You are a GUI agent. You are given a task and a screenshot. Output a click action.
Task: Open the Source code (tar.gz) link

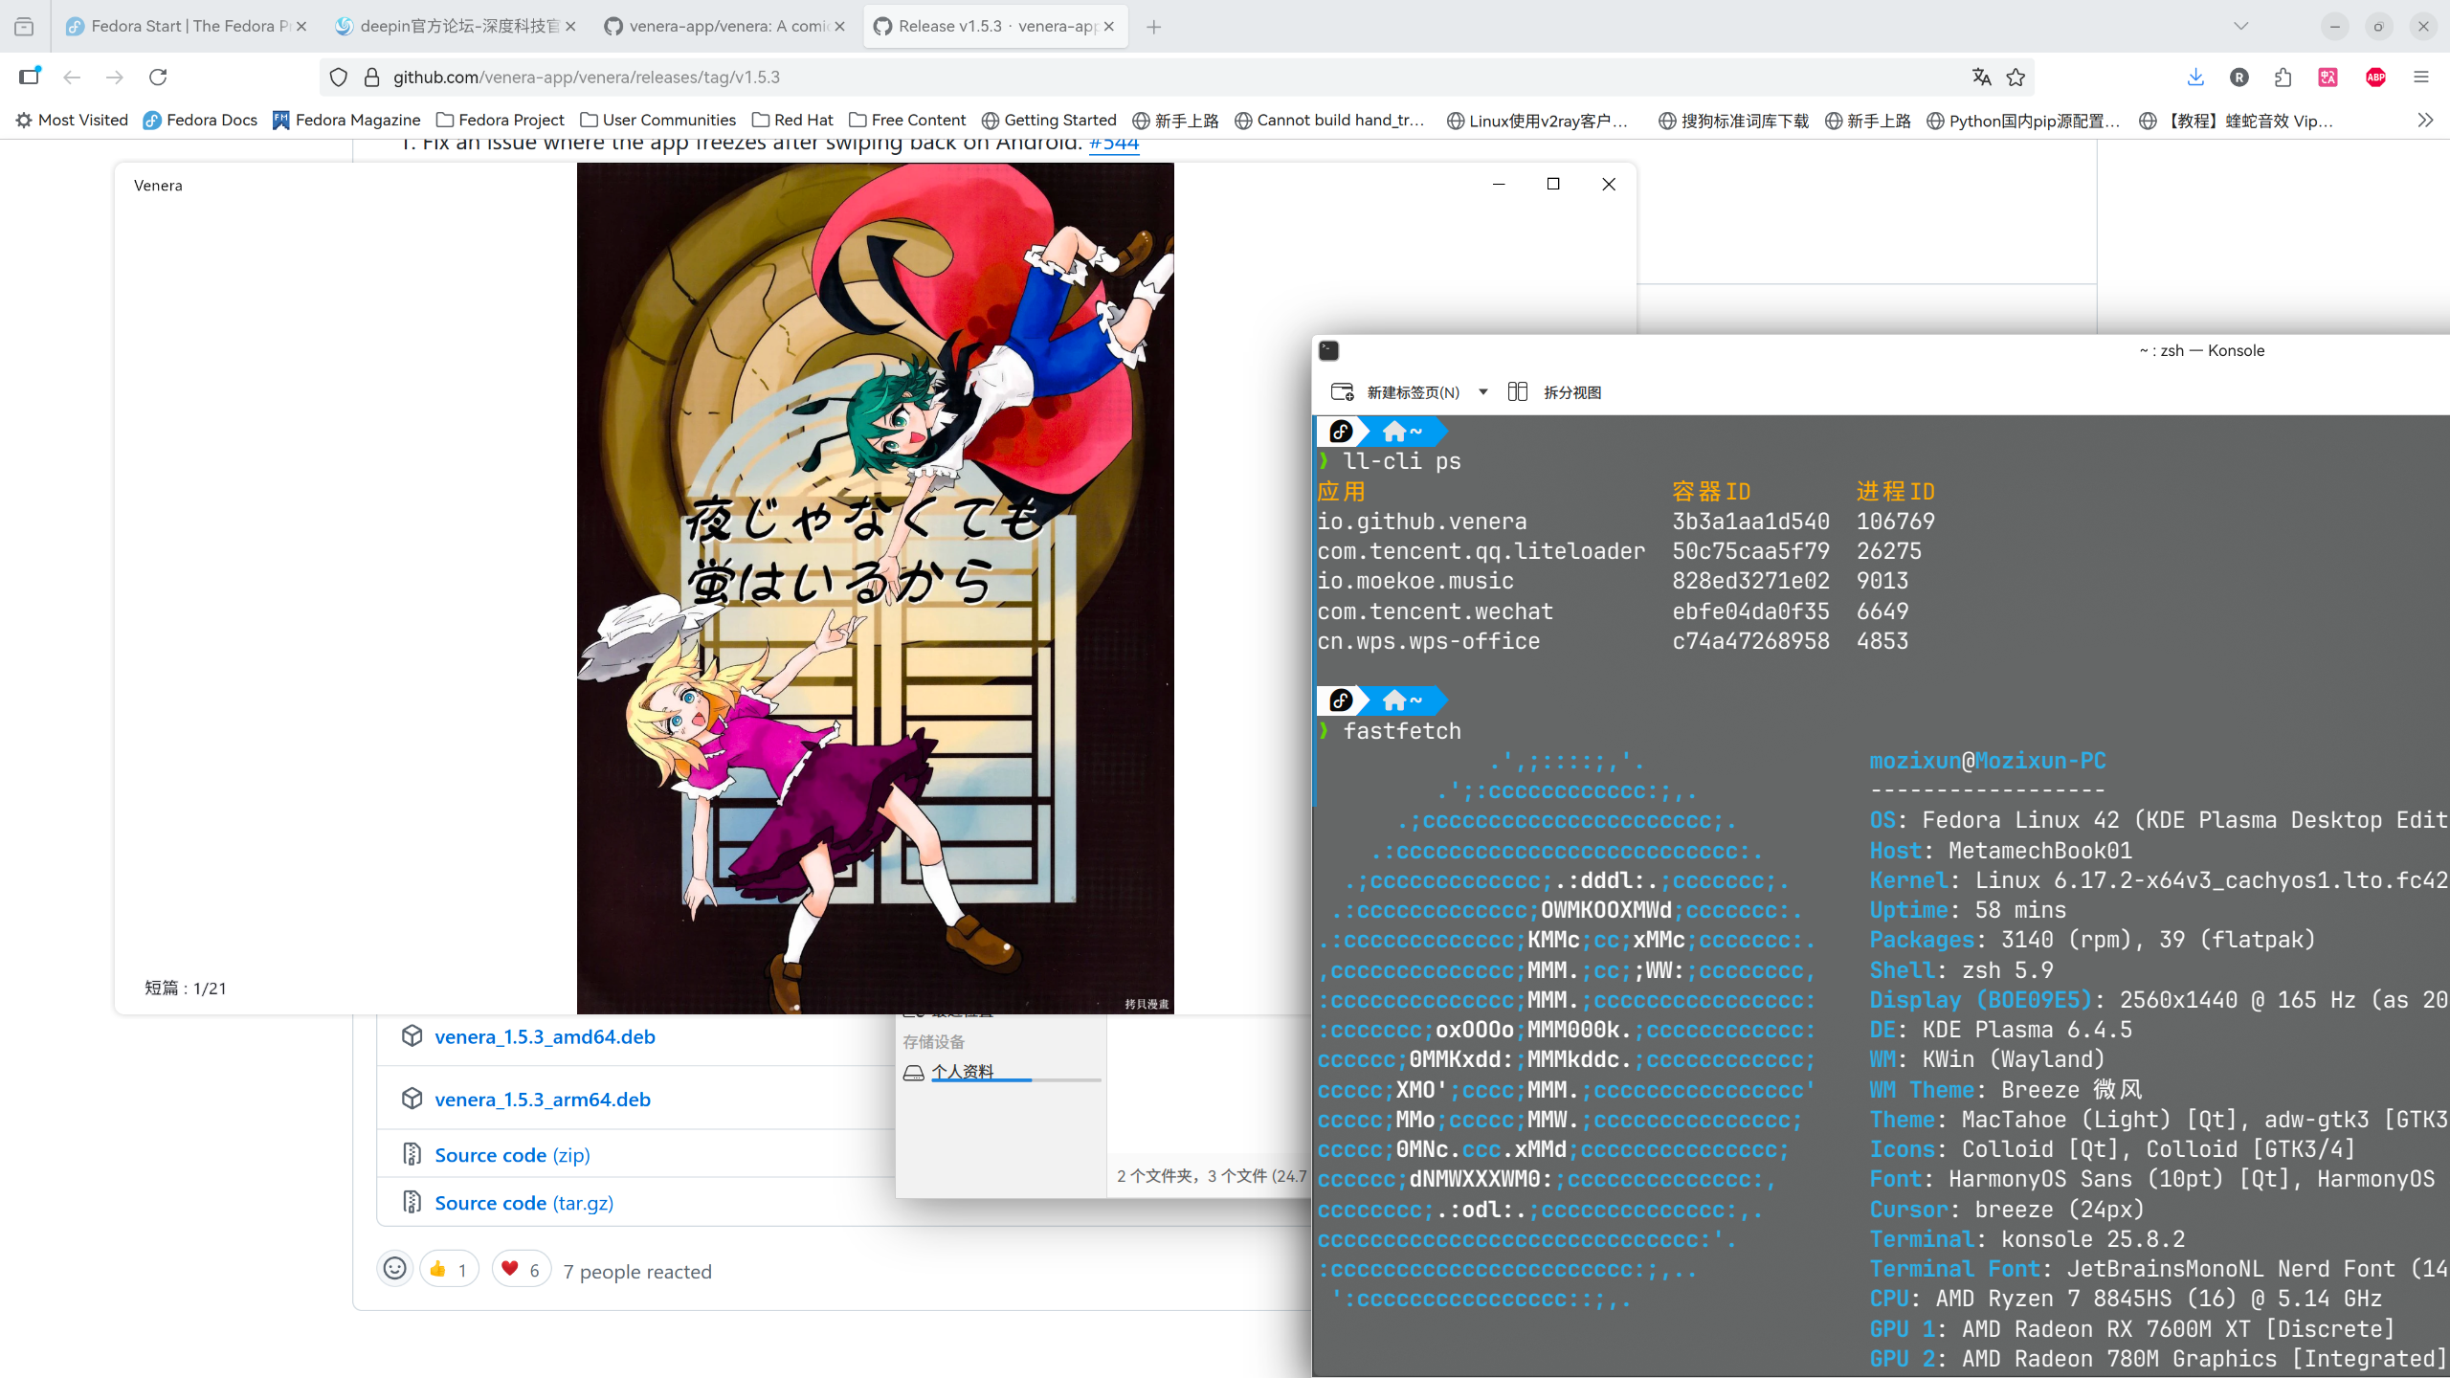point(523,1203)
